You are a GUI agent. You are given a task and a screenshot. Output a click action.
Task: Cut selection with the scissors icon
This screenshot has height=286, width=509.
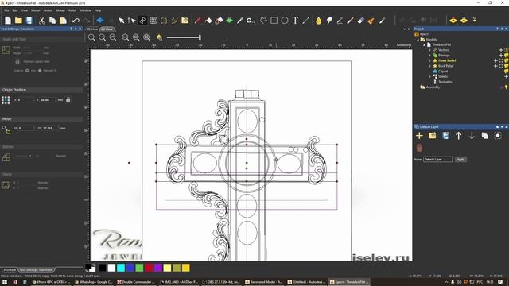click(x=42, y=21)
